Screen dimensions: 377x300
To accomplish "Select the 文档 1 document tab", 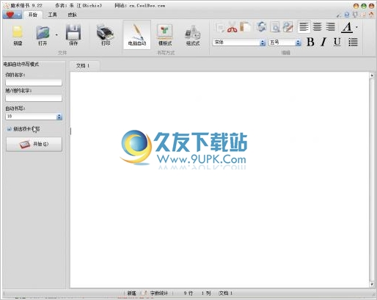I will (84, 65).
